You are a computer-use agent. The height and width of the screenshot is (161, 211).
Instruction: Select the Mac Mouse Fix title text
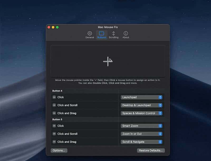[108, 27]
